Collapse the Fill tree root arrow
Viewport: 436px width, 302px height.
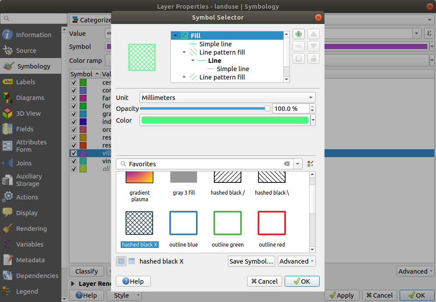[x=175, y=36]
